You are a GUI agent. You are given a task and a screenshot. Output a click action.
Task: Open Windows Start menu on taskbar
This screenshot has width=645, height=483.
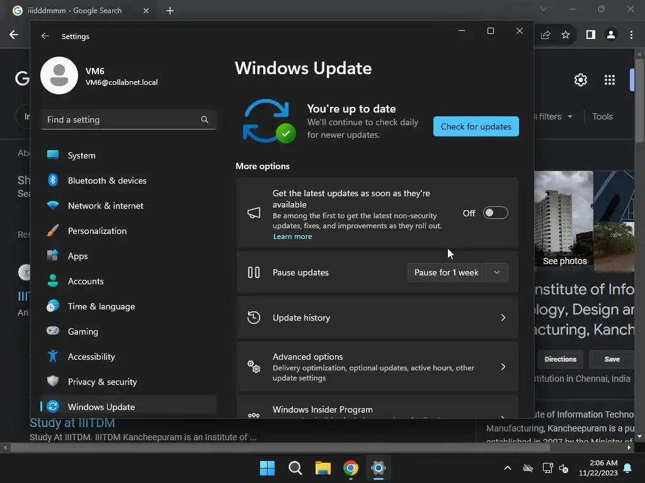point(267,468)
